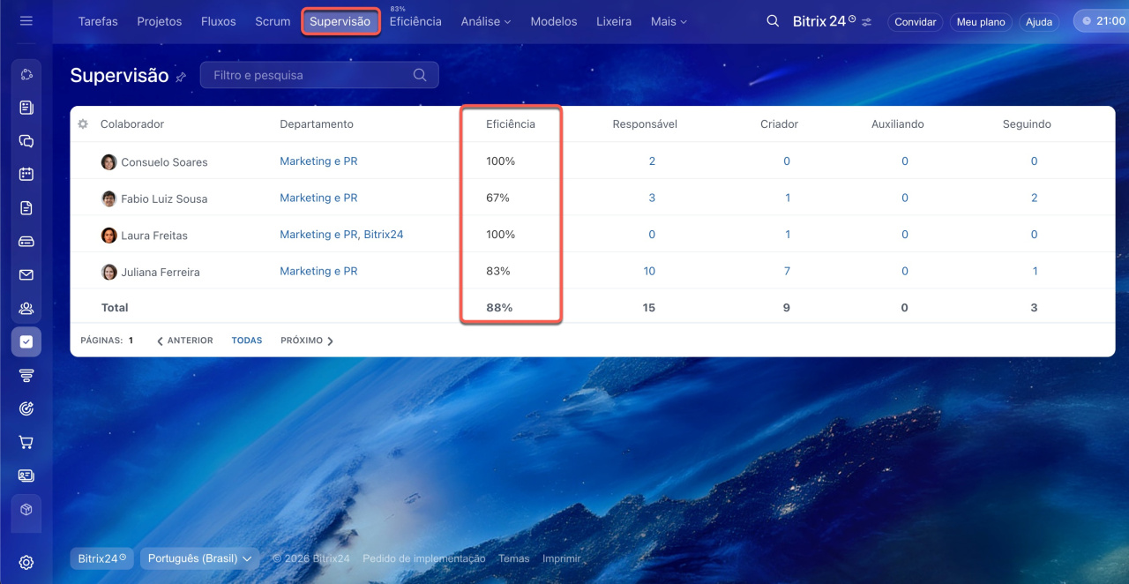Open Marketing e PR link for Consuelo Soares
This screenshot has height=584, width=1129.
[x=318, y=161]
